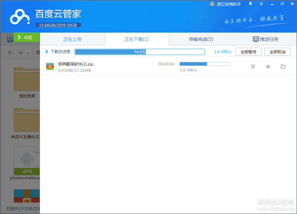297x214 pixels.
Task: Open the 传输完成(5) tab
Action: [201, 39]
